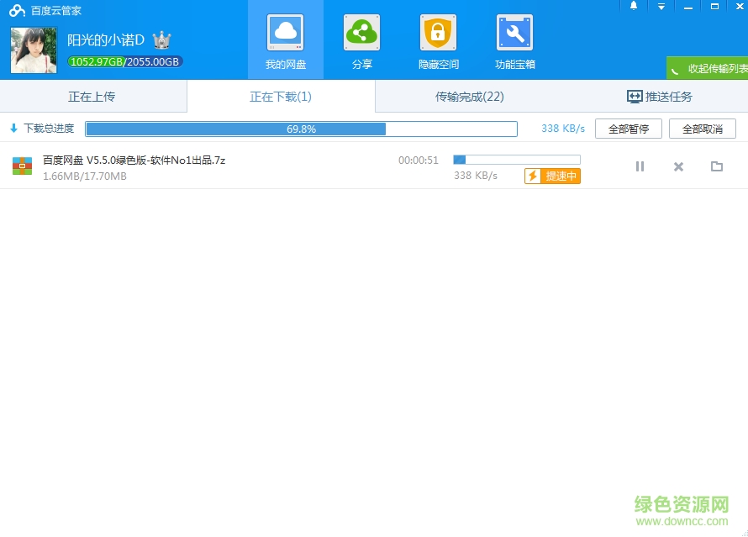This screenshot has width=748, height=537.
Task: Activate the 提速中 speed boost toggle
Action: point(552,176)
